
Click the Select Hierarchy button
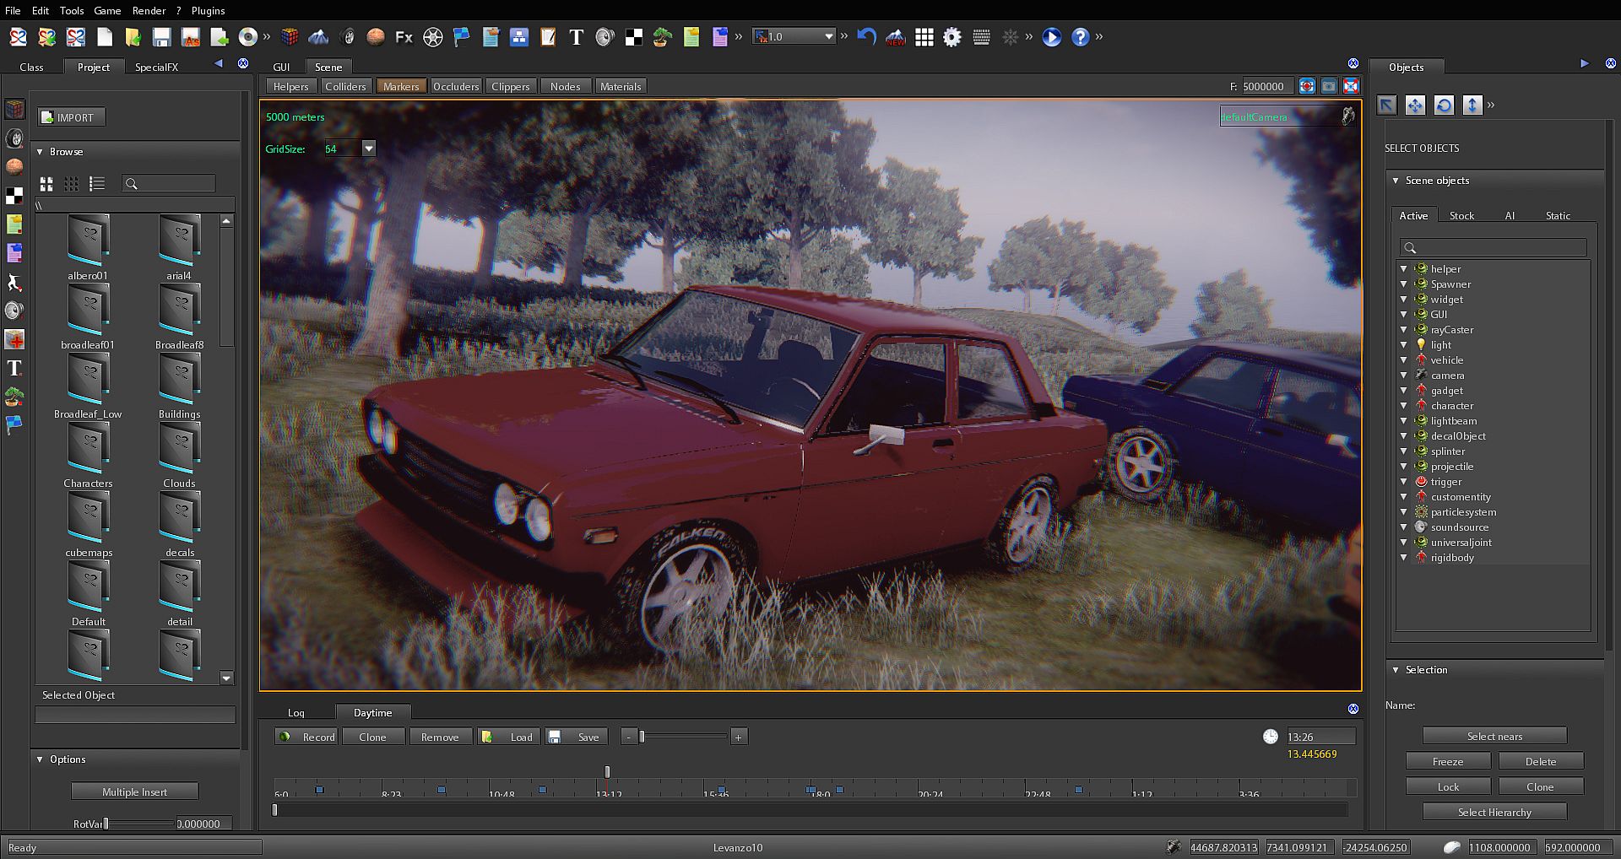1494,812
